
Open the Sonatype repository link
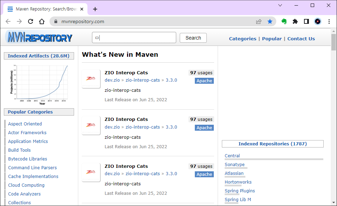point(234,165)
